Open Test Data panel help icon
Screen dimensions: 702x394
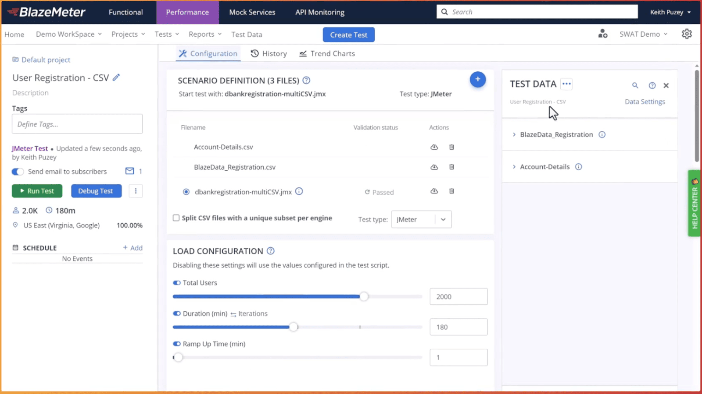(x=652, y=85)
